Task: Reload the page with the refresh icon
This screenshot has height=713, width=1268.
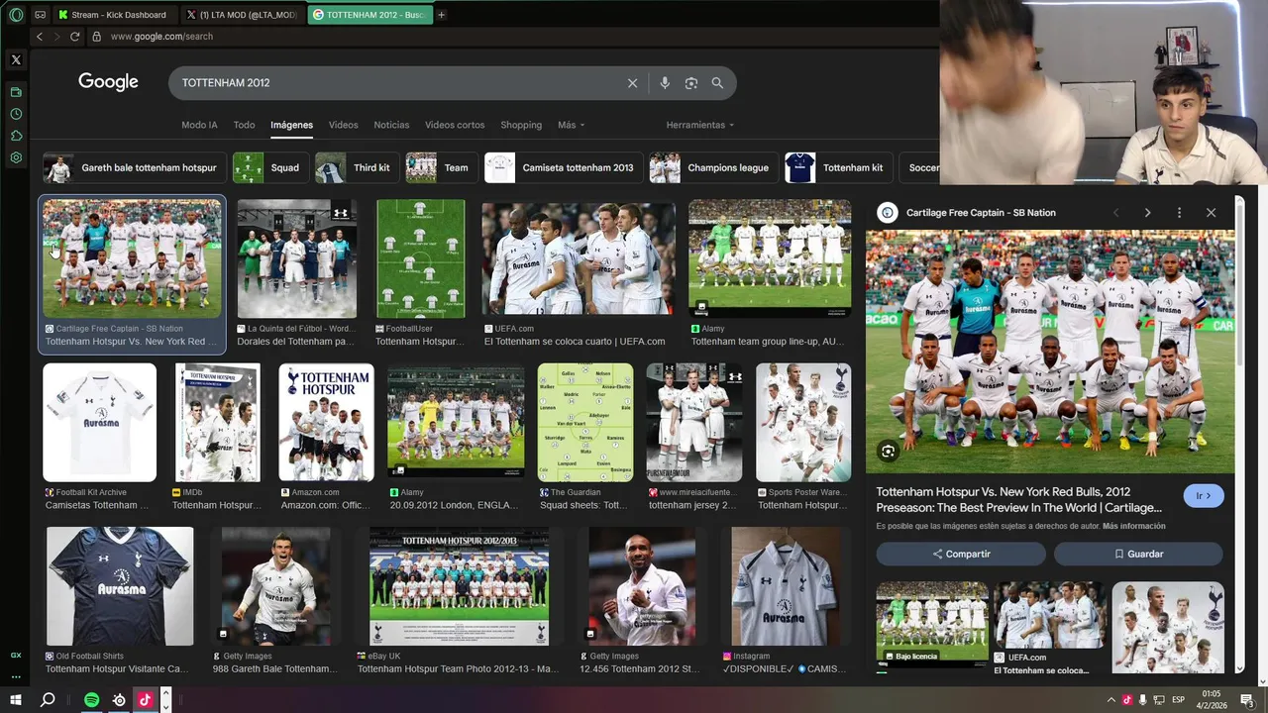Action: [x=74, y=37]
